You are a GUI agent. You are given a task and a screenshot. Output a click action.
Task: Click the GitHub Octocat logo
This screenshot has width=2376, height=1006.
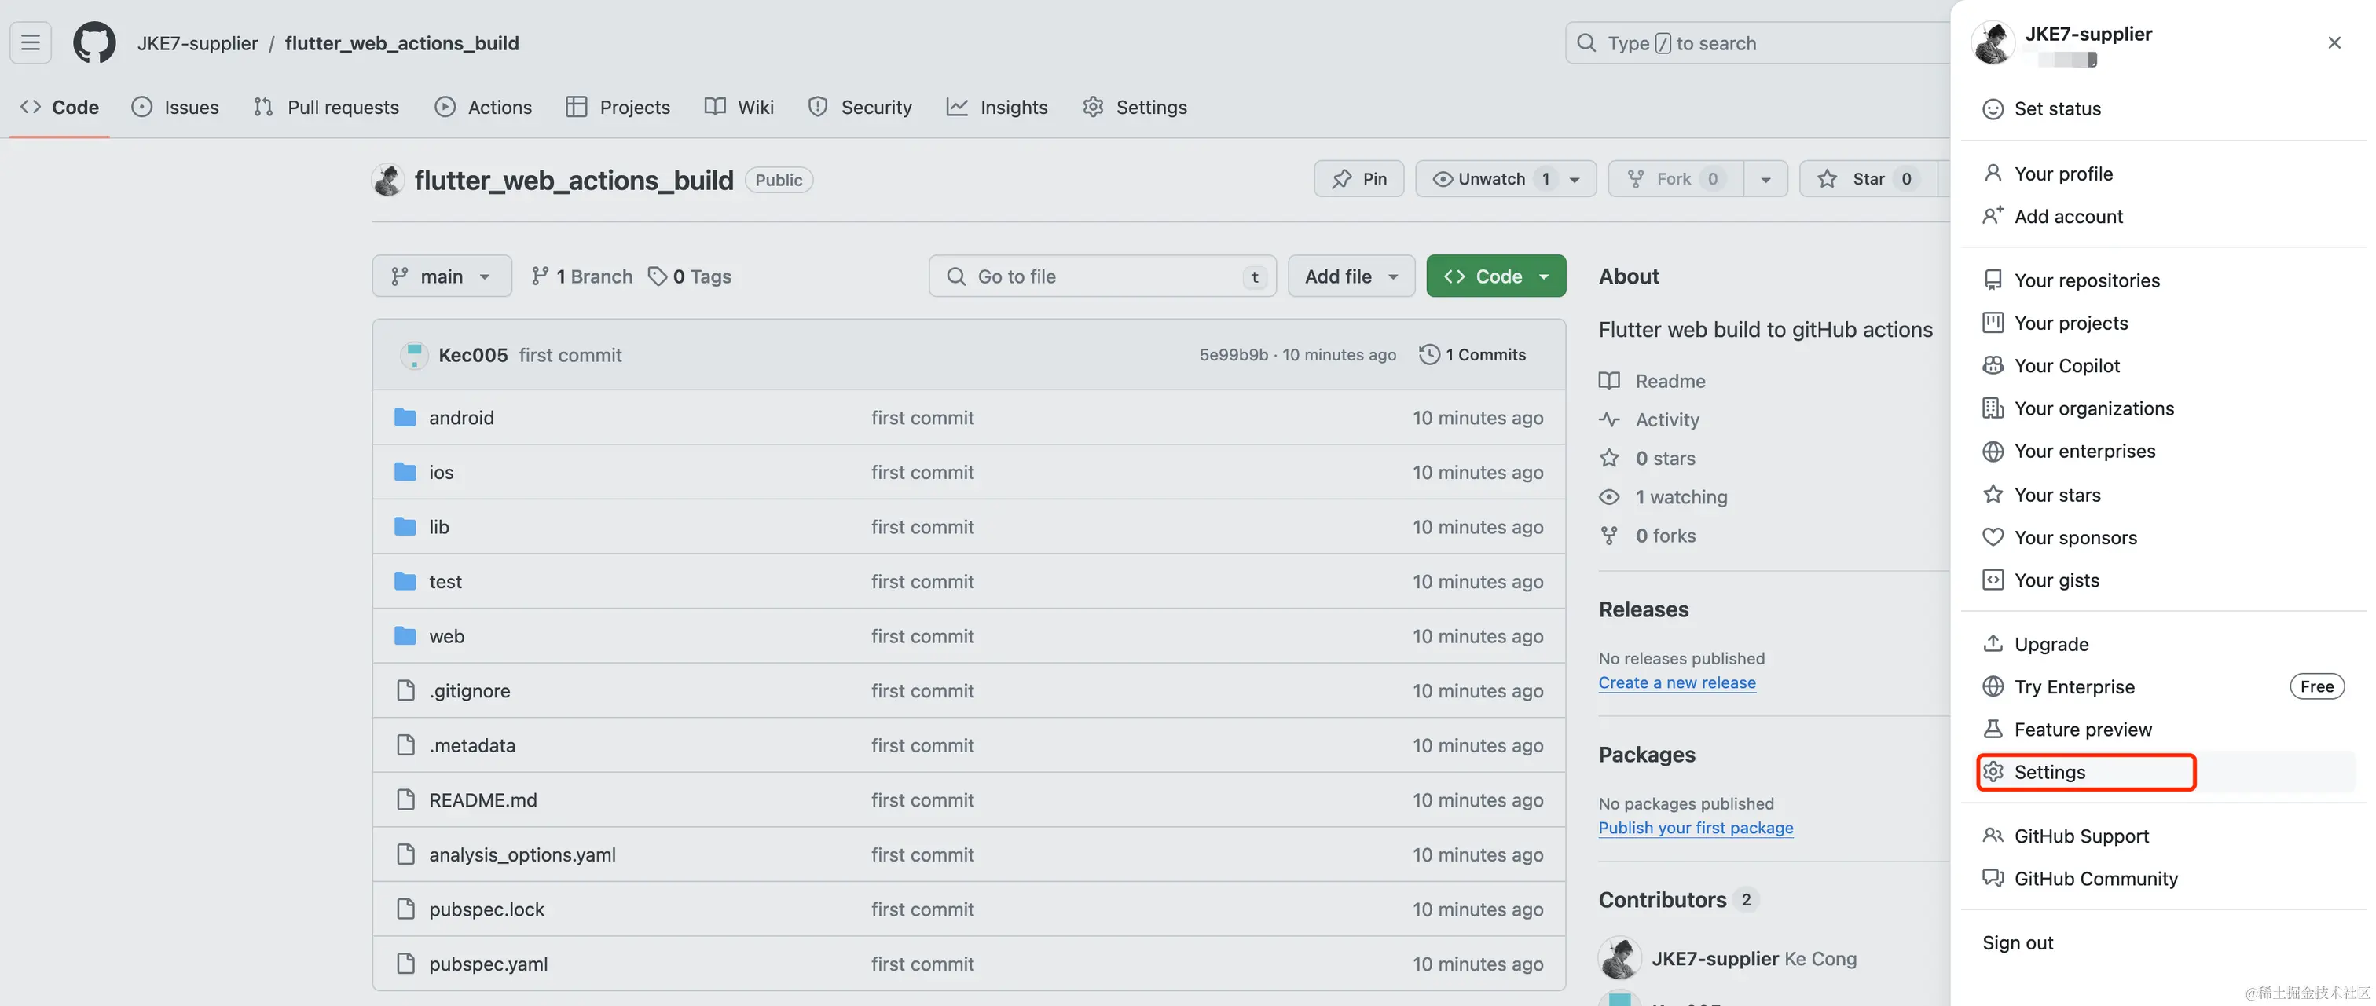[95, 42]
